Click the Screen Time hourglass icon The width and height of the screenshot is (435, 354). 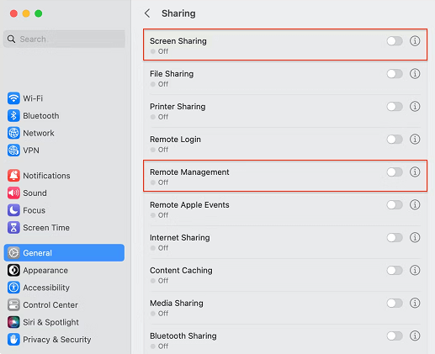[13, 228]
